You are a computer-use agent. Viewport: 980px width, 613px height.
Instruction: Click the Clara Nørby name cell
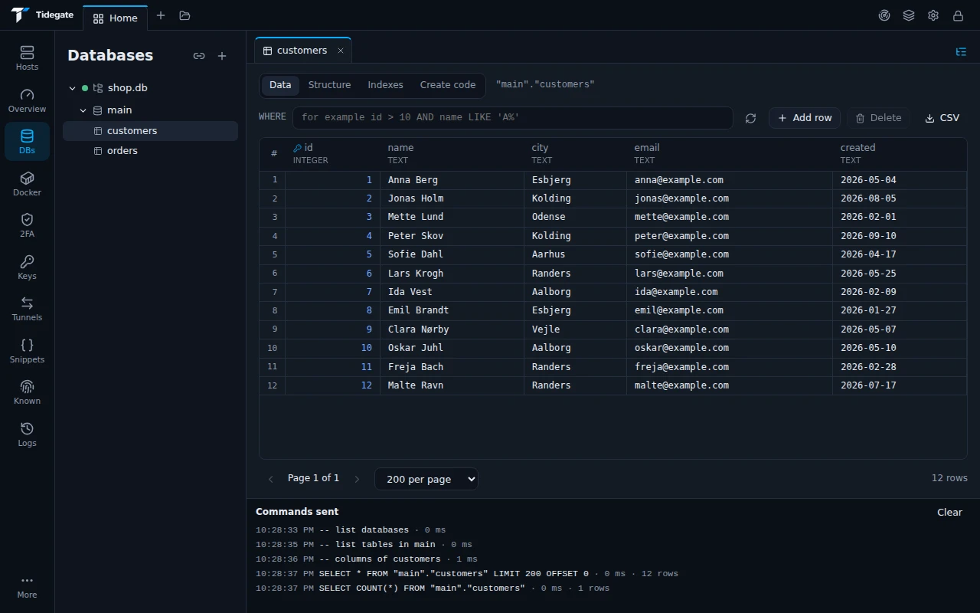point(452,329)
